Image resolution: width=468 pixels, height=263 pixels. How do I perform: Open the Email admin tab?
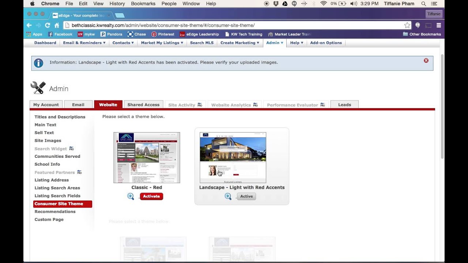(78, 105)
